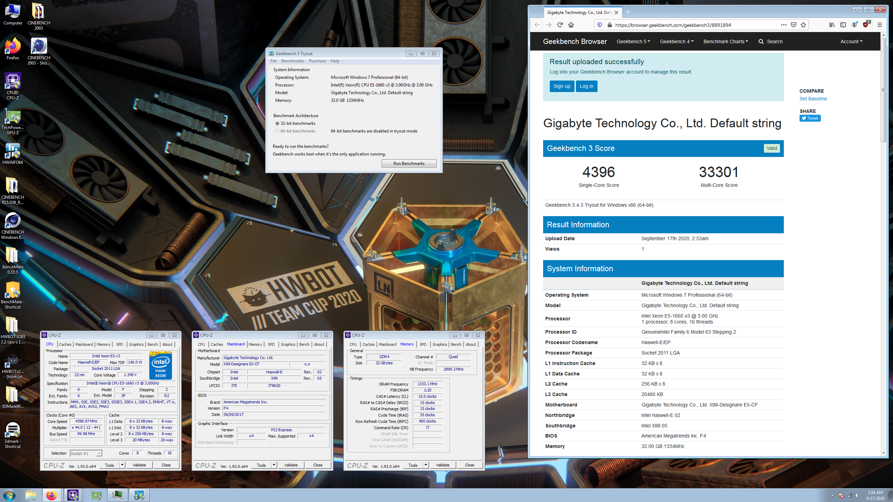Screen dimensions: 893x502
Task: Go back in Firefox history
Action: [x=538, y=25]
